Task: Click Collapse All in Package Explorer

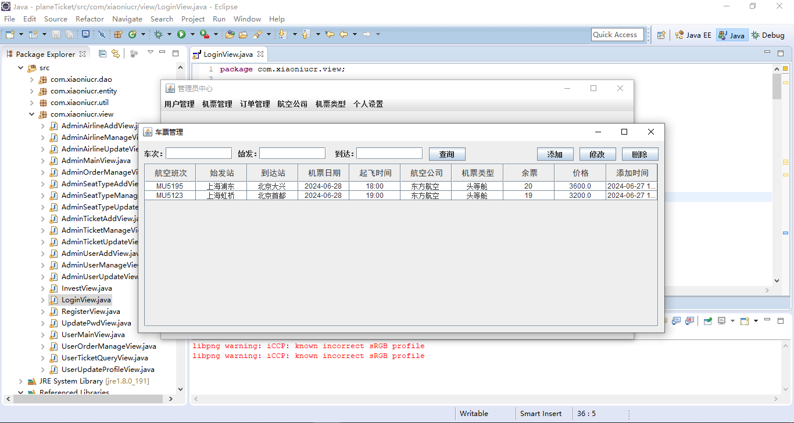Action: (102, 53)
